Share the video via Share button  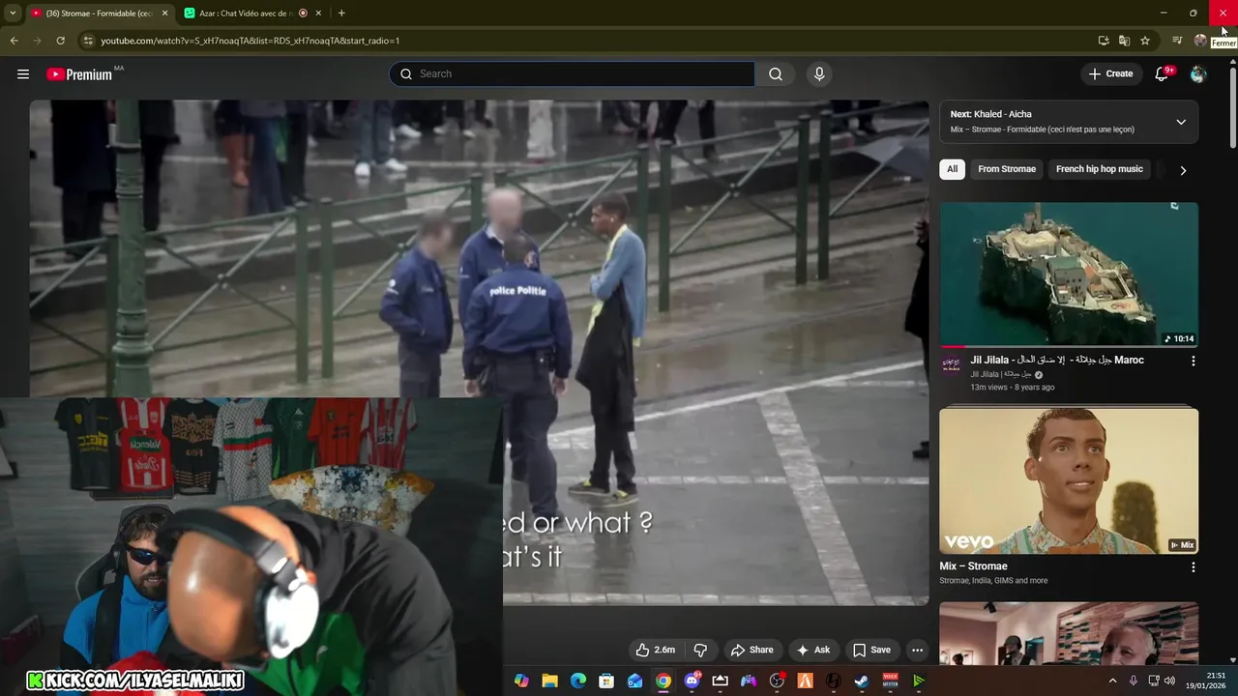pyautogui.click(x=752, y=650)
